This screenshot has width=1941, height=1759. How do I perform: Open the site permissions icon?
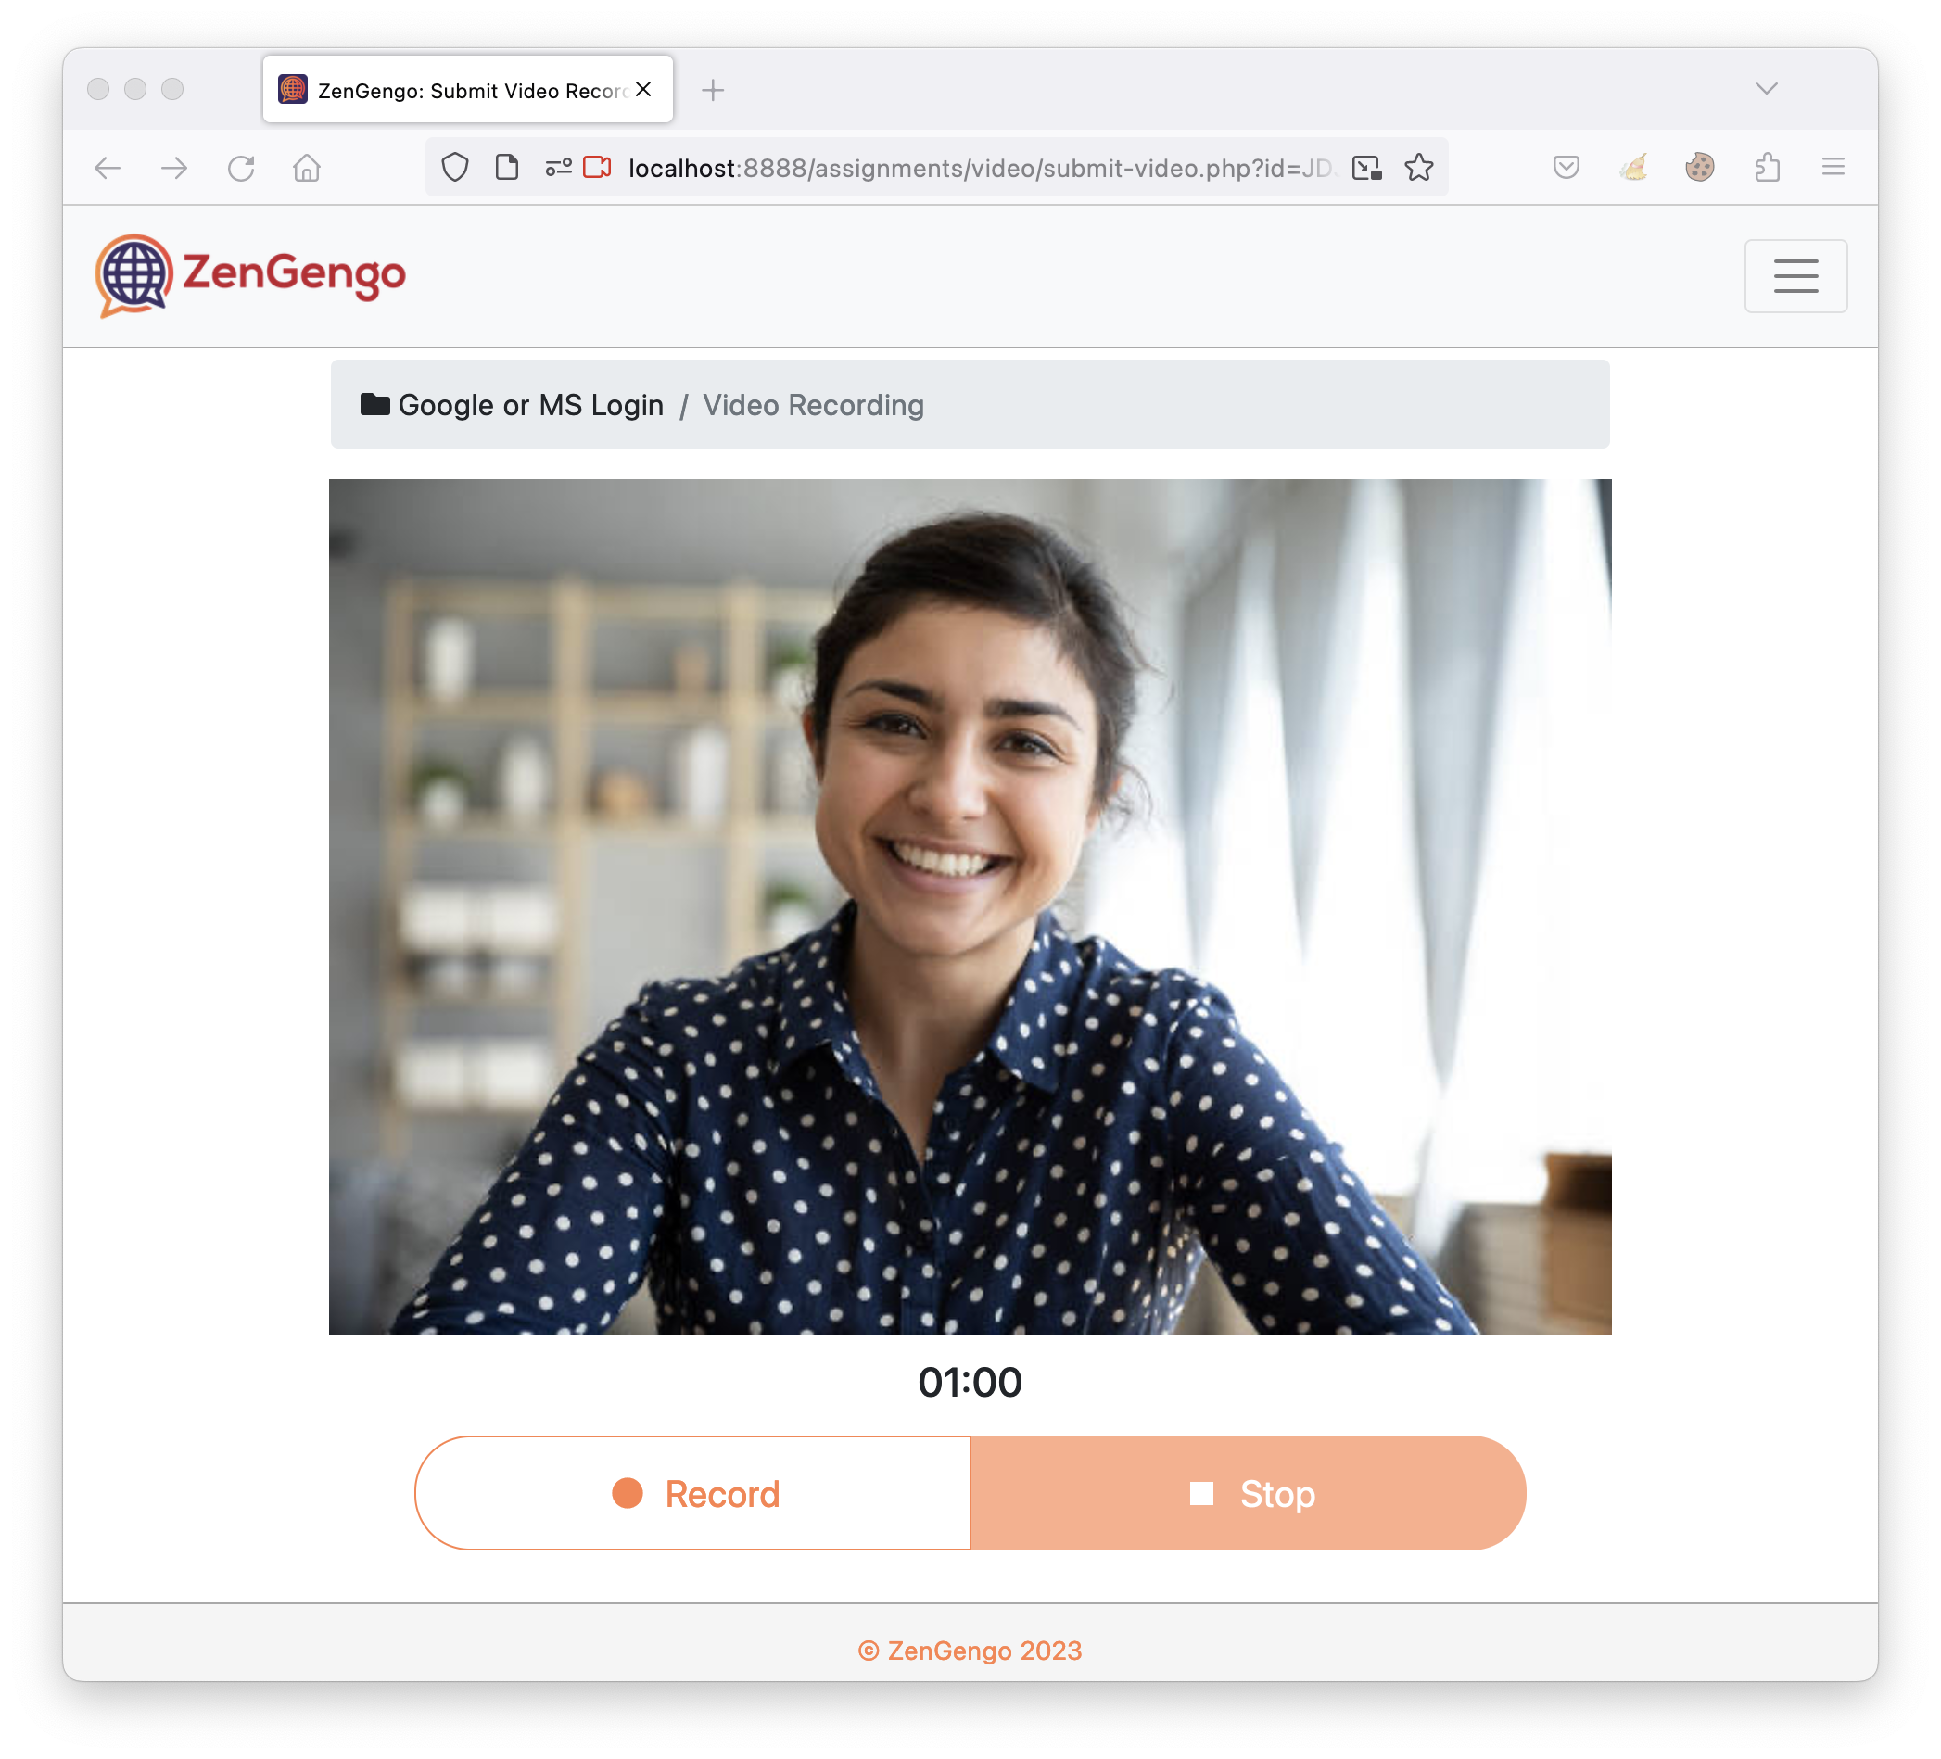(557, 168)
